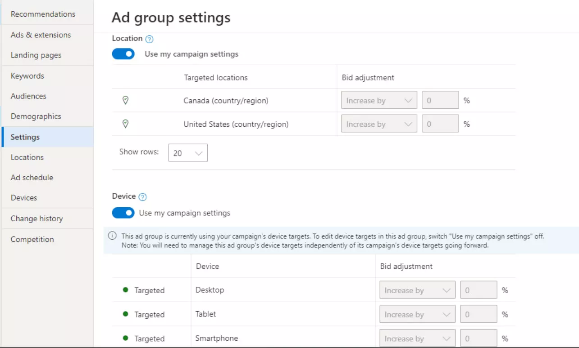579x348 pixels.
Task: Open the Show rows dropdown
Action: 188,153
